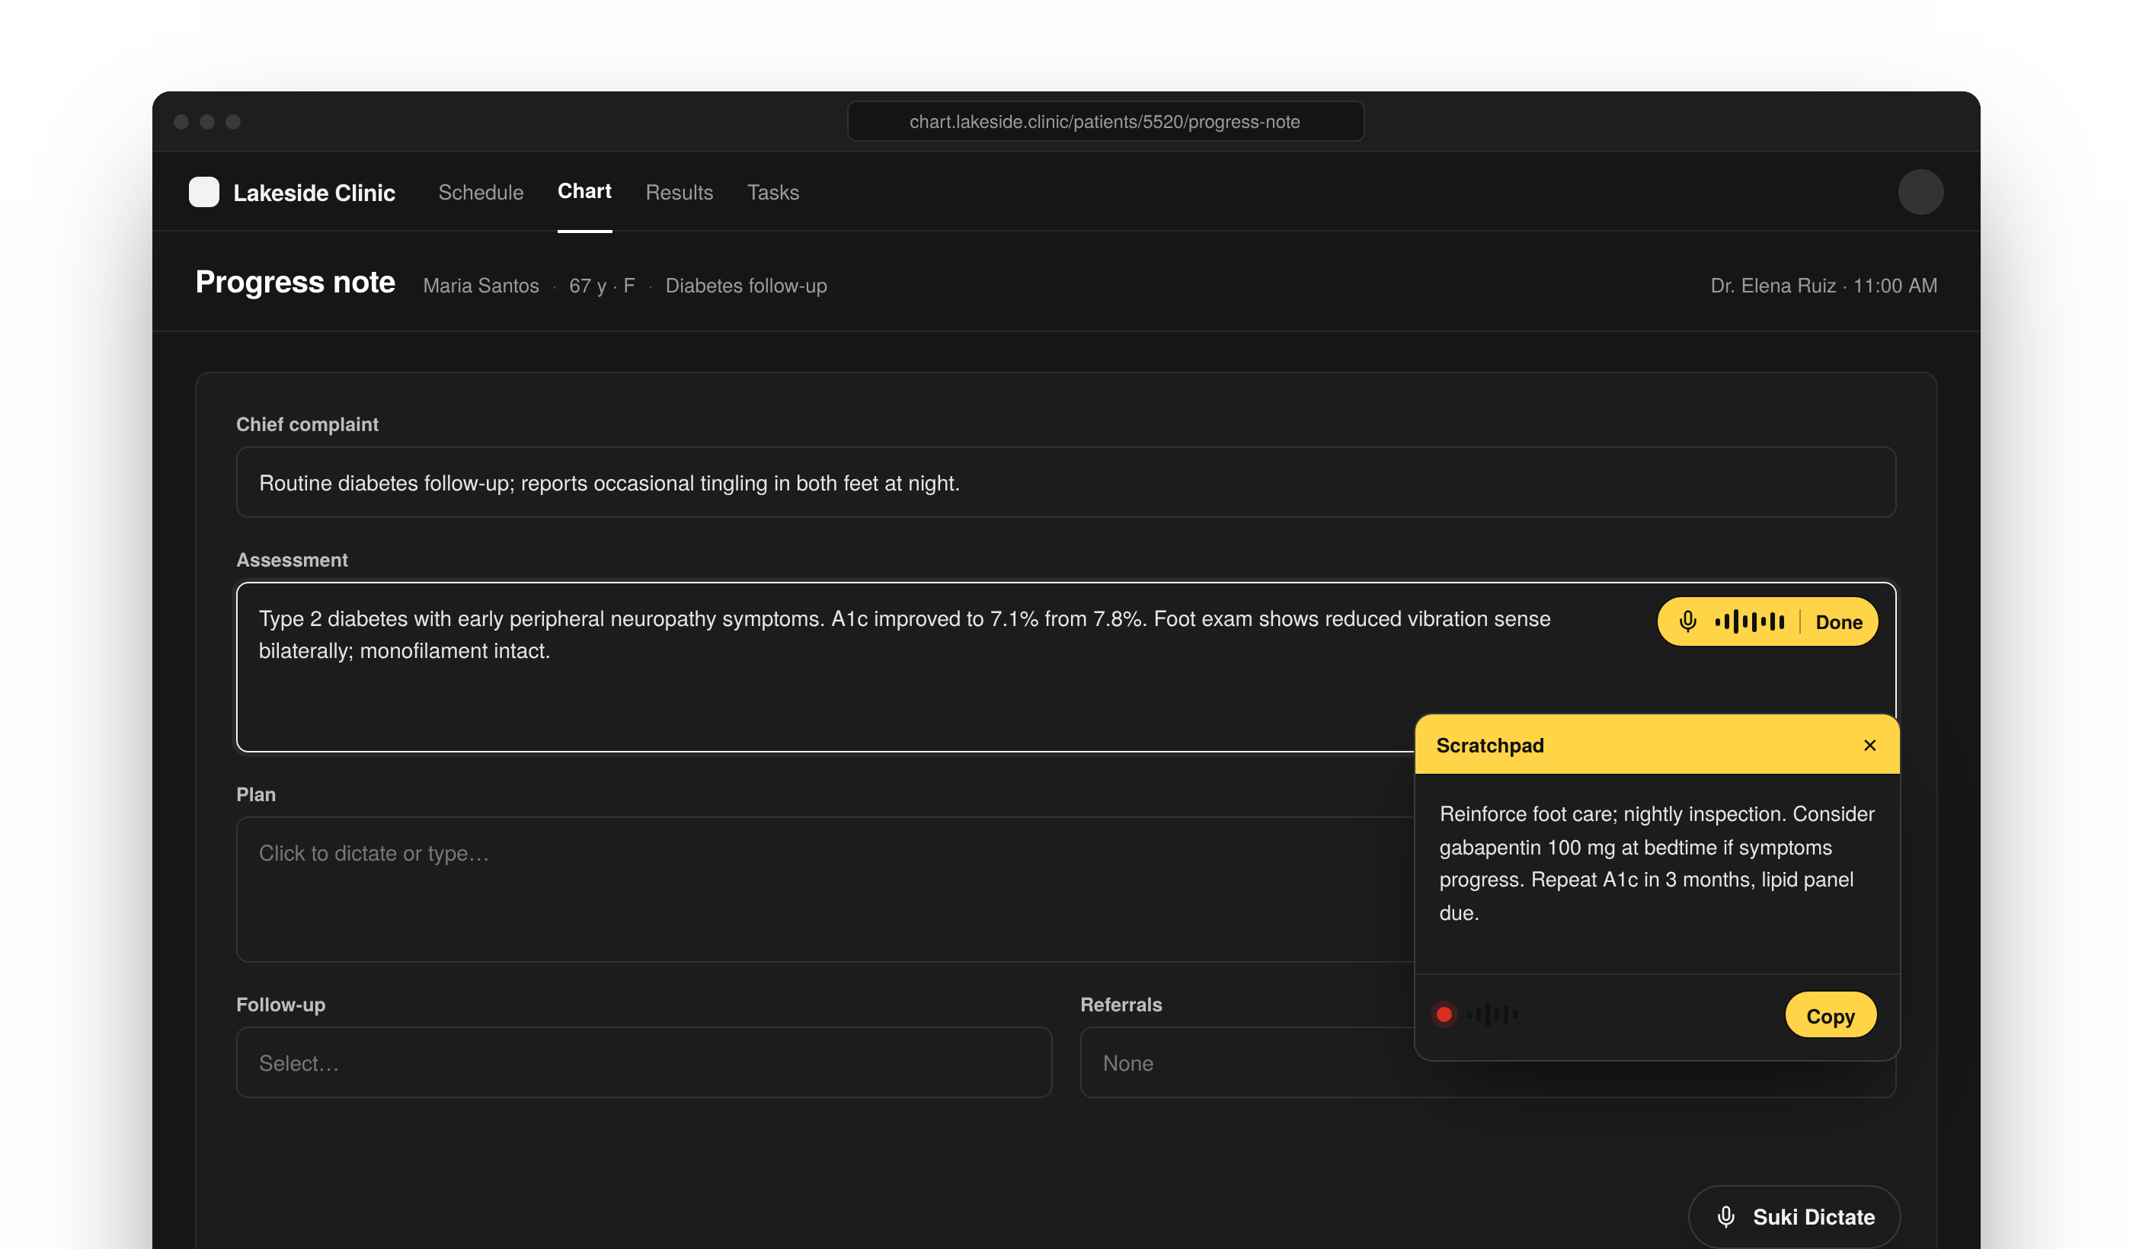Open the Tasks tab
Viewport: 2133px width, 1249px height.
(772, 192)
